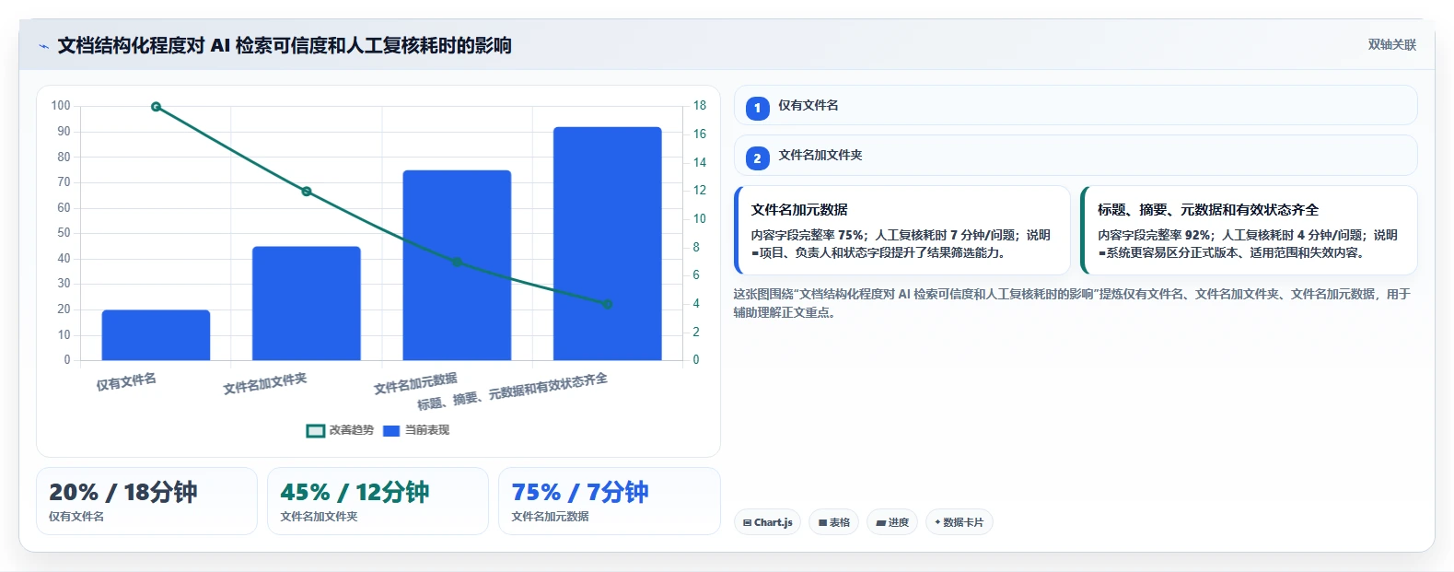Click the trend line point at 7
The height and width of the screenshot is (572, 1454).
click(457, 263)
